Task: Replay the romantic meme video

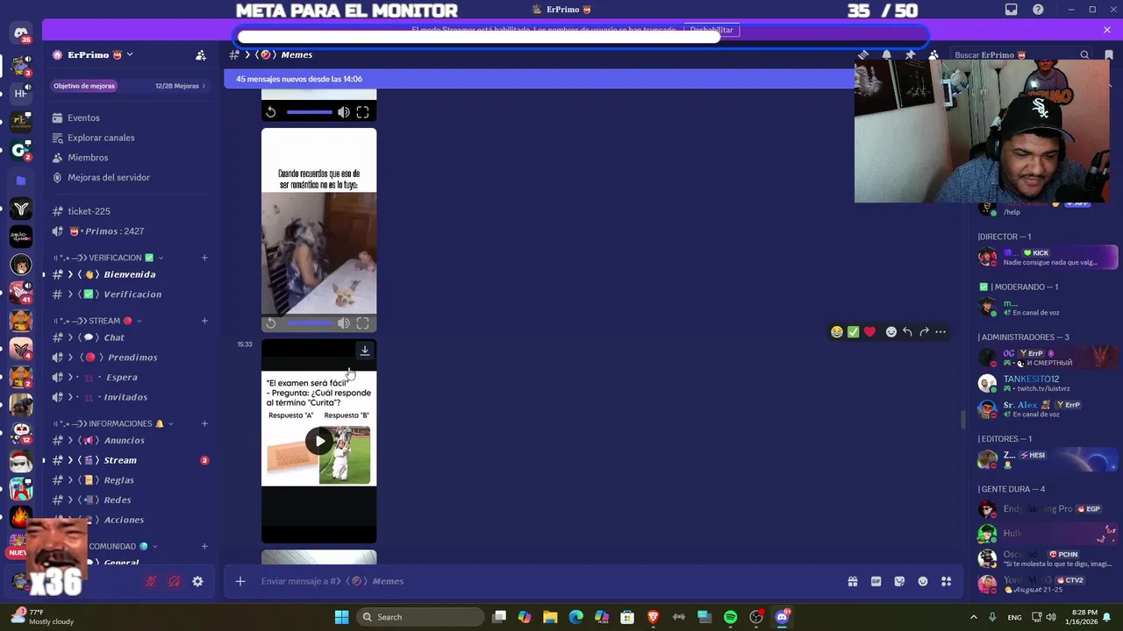Action: point(271,323)
